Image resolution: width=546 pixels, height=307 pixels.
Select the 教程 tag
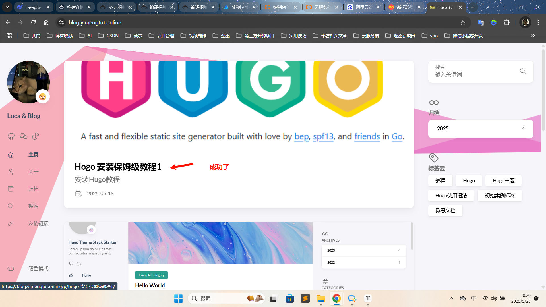tap(440, 181)
